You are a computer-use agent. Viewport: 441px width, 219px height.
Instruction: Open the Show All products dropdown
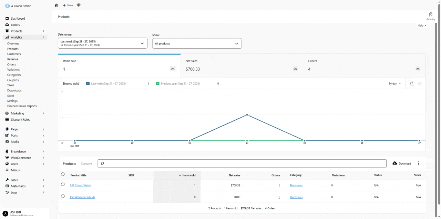(197, 43)
